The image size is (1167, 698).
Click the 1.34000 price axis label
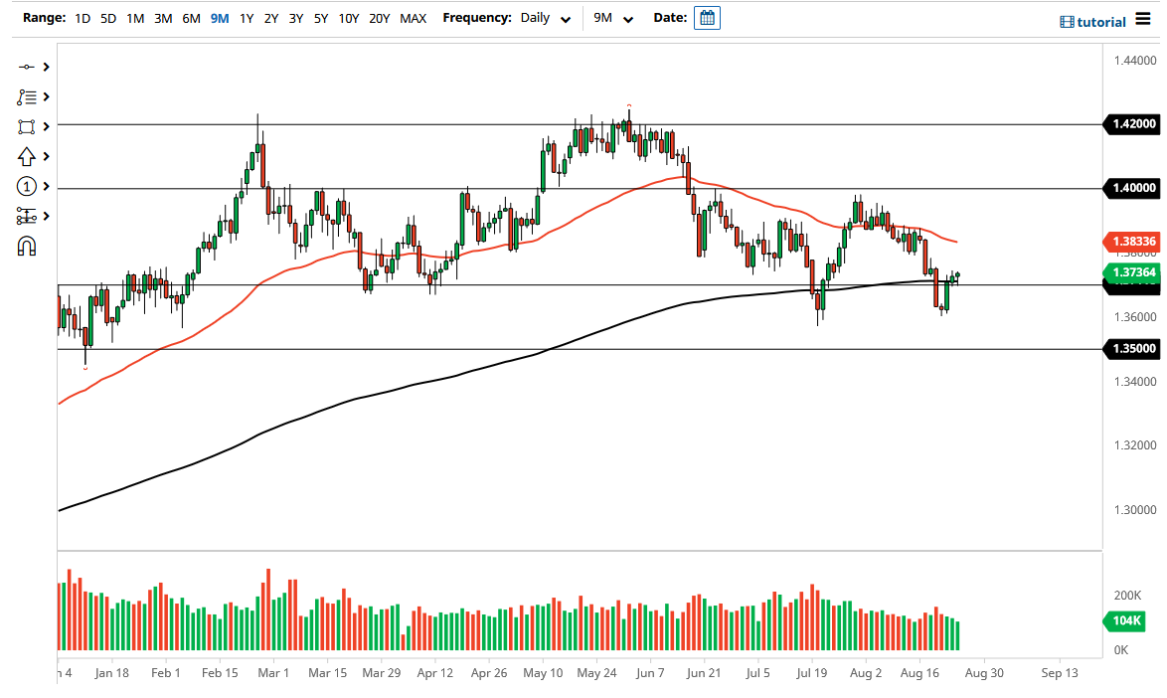click(1135, 382)
